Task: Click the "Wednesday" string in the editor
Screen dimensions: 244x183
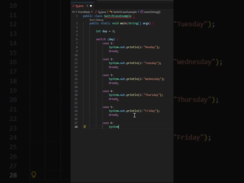Action: [152, 79]
